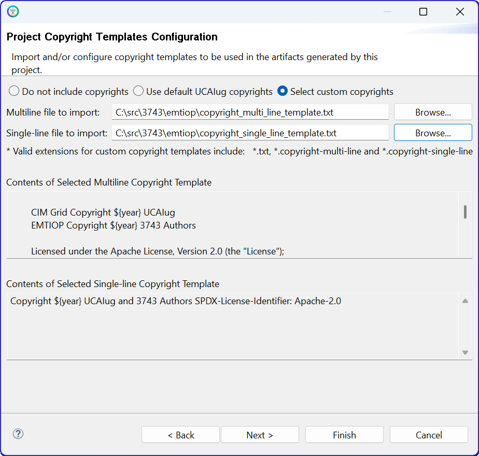Select 'Do not include copyrights' option
479x456 pixels.
click(14, 91)
